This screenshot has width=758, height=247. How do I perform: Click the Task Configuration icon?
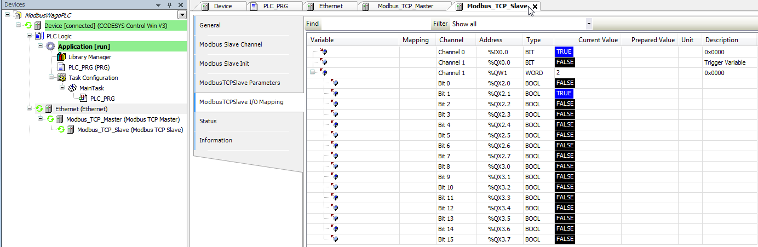click(x=62, y=78)
